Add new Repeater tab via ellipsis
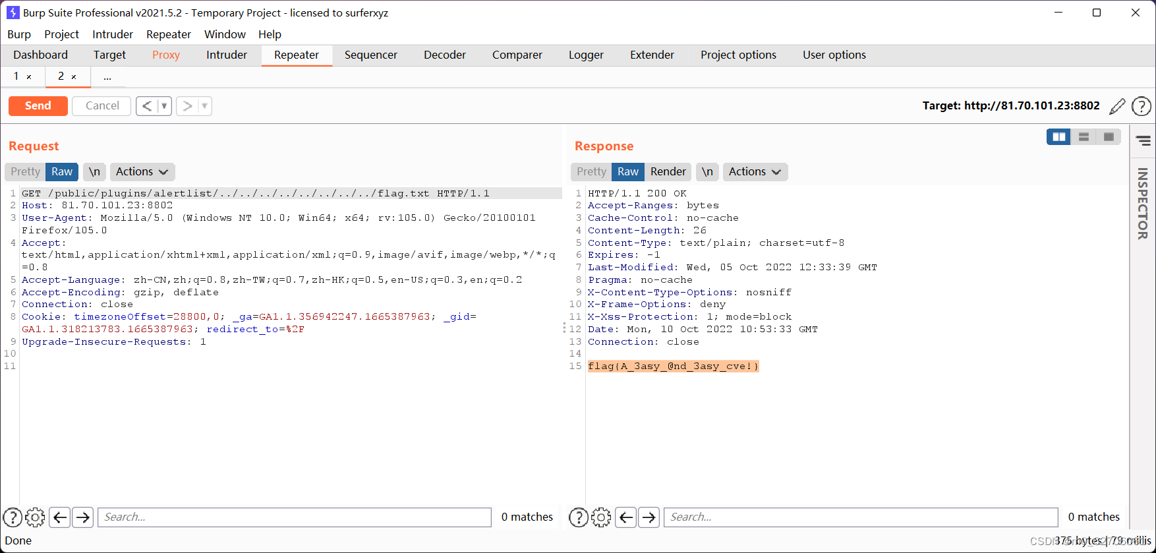Screen dimensions: 1156x553 click(x=107, y=77)
